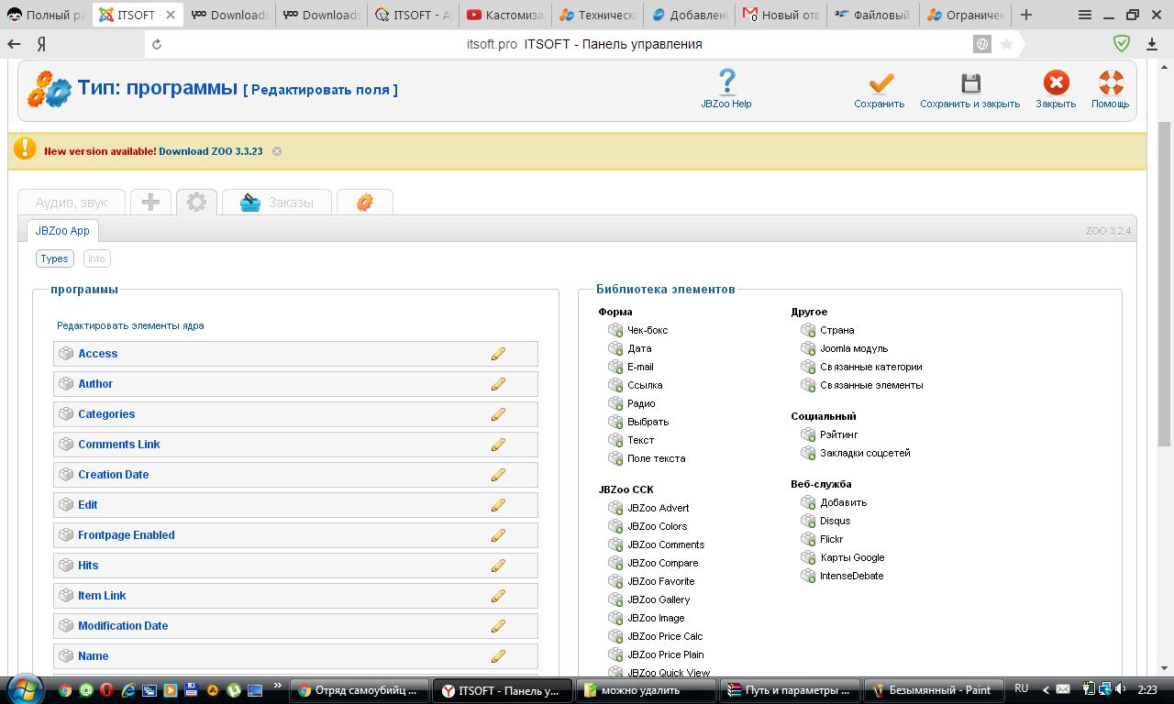Open the gear settings tab

(x=196, y=203)
